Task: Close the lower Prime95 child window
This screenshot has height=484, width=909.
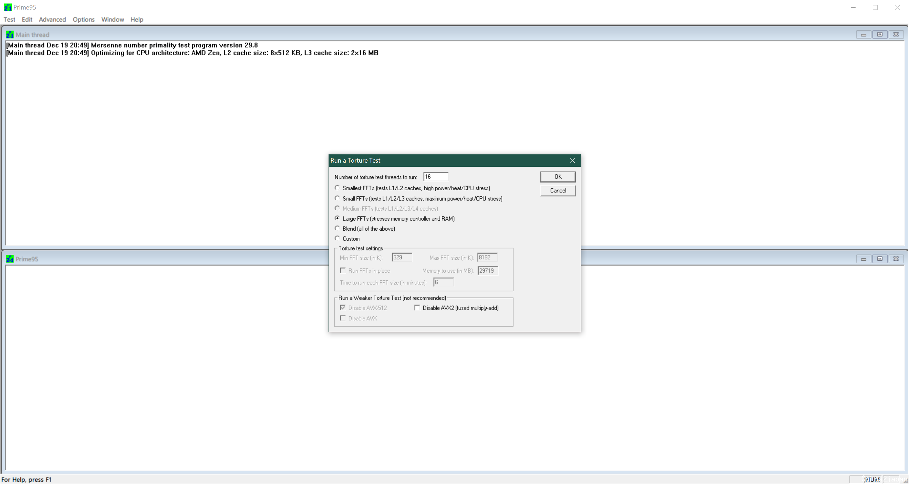Action: (896, 259)
